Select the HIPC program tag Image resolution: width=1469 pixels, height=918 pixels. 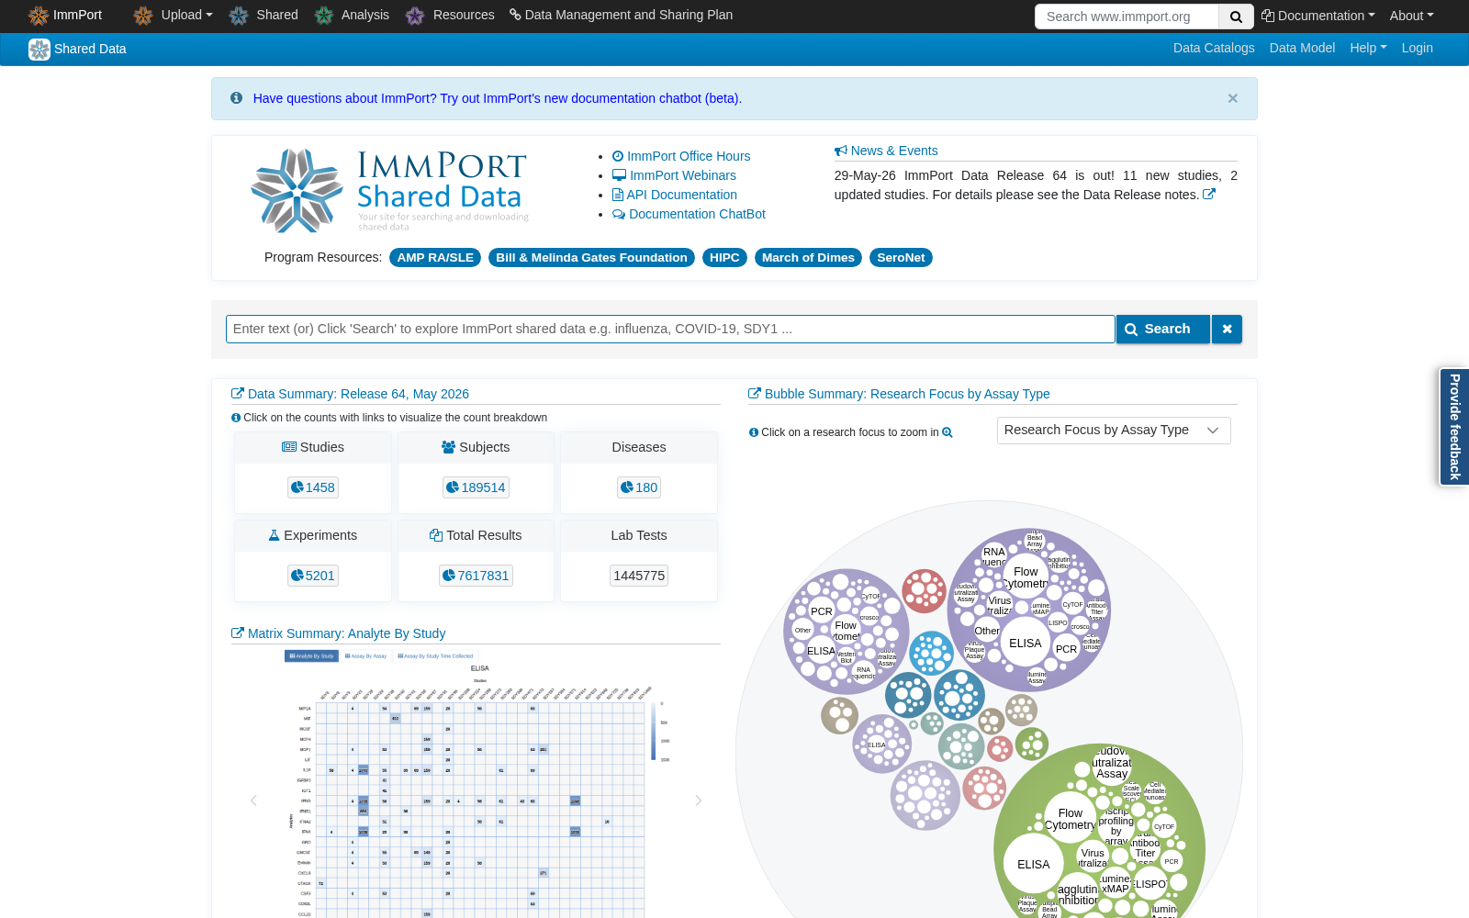coord(724,258)
